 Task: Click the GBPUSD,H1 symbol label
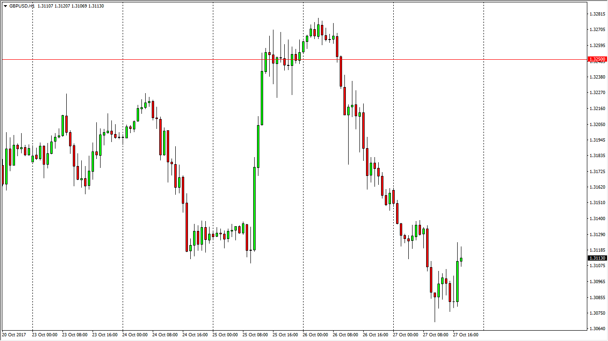click(22, 6)
